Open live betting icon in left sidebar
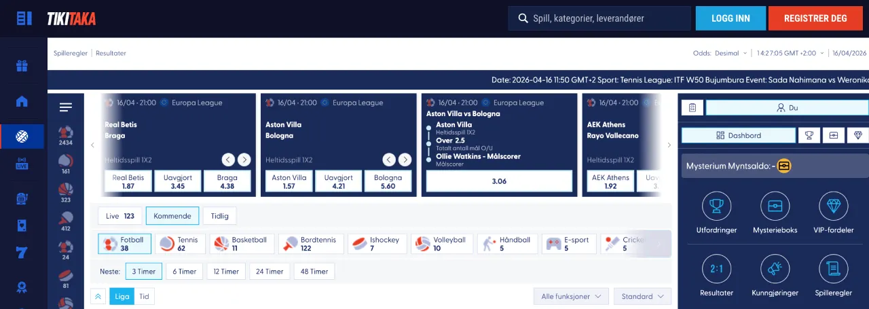869x309 pixels. (x=22, y=164)
